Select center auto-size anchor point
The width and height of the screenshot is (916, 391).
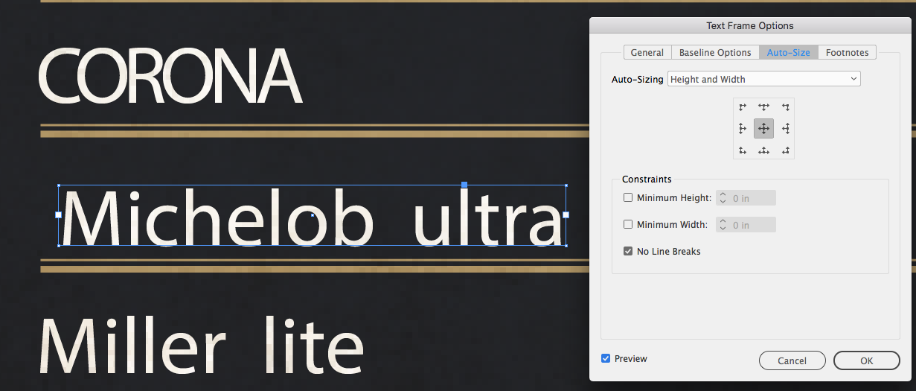tap(763, 129)
